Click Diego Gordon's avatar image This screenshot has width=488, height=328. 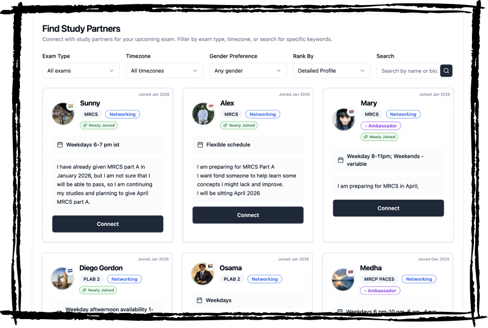coord(62,278)
